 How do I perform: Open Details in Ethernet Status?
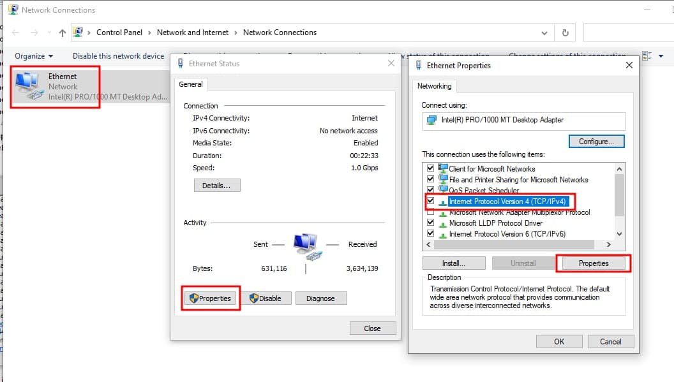[216, 186]
